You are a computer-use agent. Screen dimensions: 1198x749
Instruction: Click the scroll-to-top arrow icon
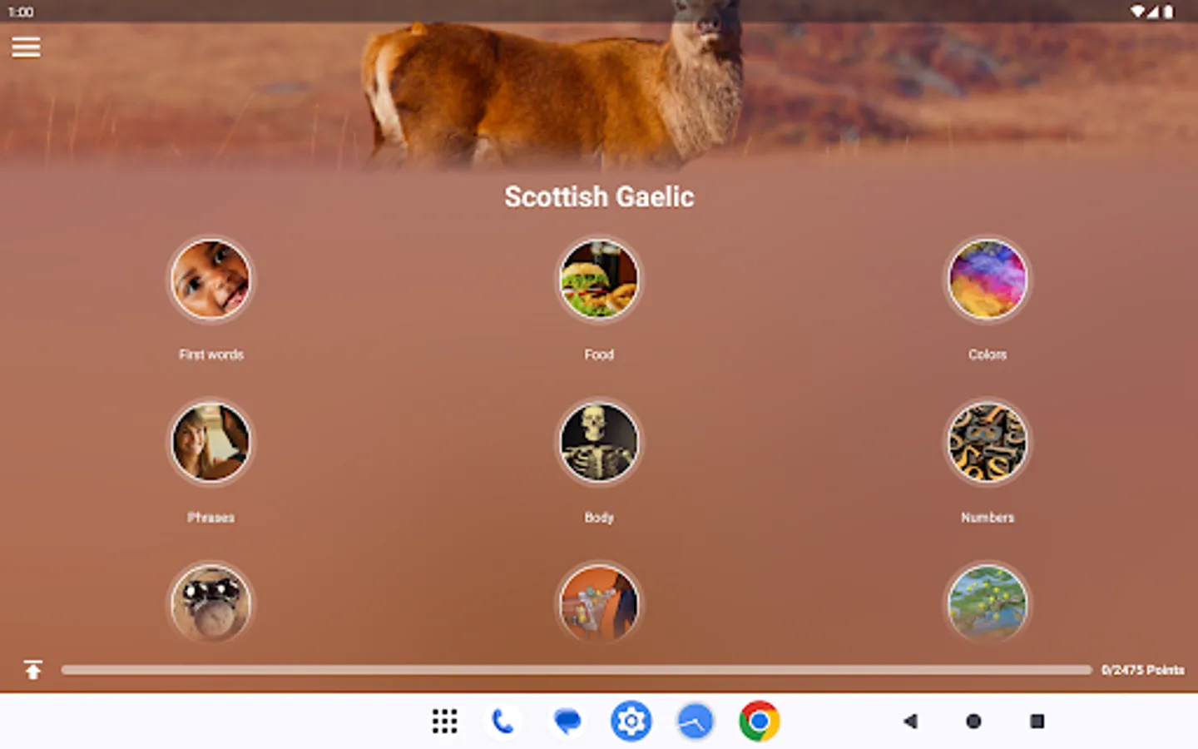(x=32, y=668)
